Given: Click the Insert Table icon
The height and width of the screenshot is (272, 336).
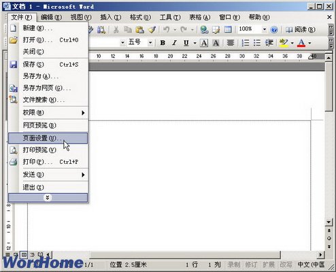Looking at the screenshot, I should (228, 29).
